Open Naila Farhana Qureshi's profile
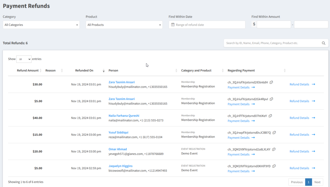This screenshot has width=330, height=187. (x=124, y=116)
